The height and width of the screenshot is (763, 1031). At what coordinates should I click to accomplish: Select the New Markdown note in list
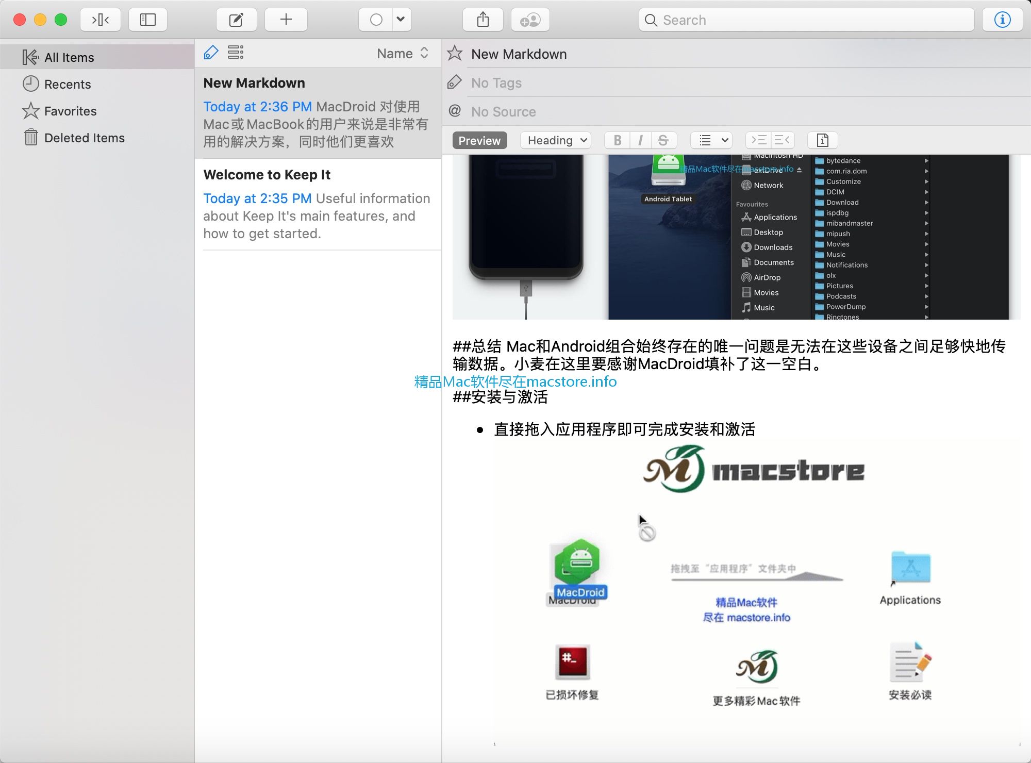pyautogui.click(x=318, y=112)
